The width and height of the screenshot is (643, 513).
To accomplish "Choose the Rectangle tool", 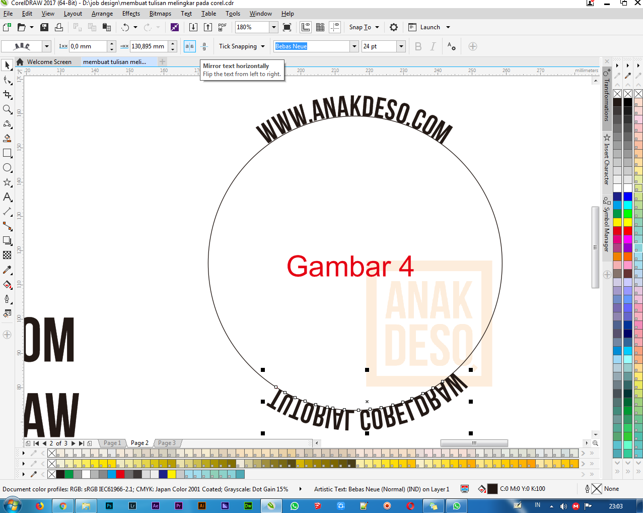I will click(7, 153).
